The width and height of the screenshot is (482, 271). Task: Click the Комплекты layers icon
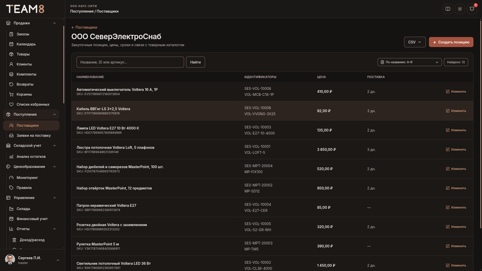(11, 74)
